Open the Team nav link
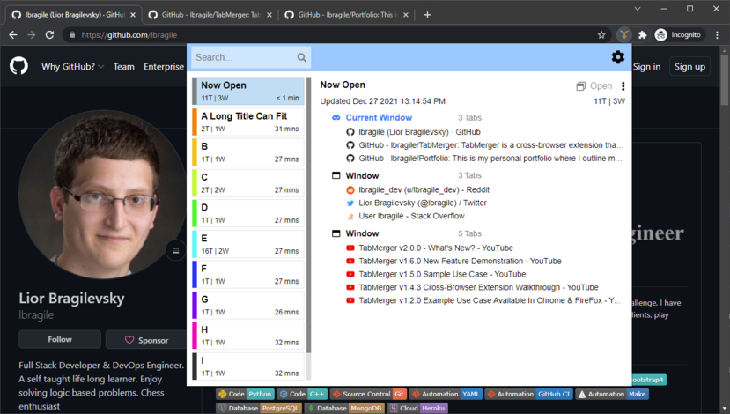 (124, 67)
